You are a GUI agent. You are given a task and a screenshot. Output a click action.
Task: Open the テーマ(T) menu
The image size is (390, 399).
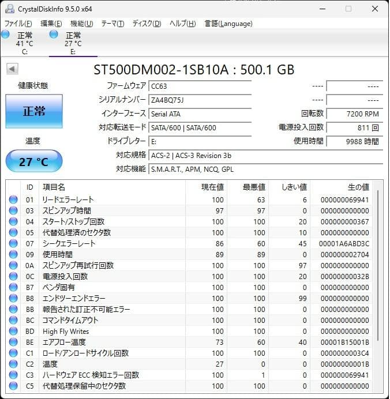tap(112, 24)
